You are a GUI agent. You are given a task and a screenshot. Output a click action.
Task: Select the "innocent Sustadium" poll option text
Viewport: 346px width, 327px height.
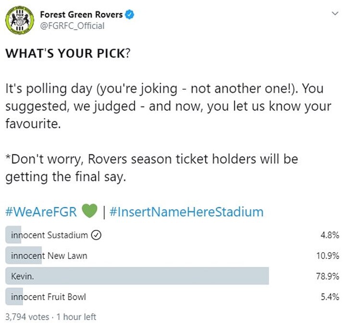(49, 235)
